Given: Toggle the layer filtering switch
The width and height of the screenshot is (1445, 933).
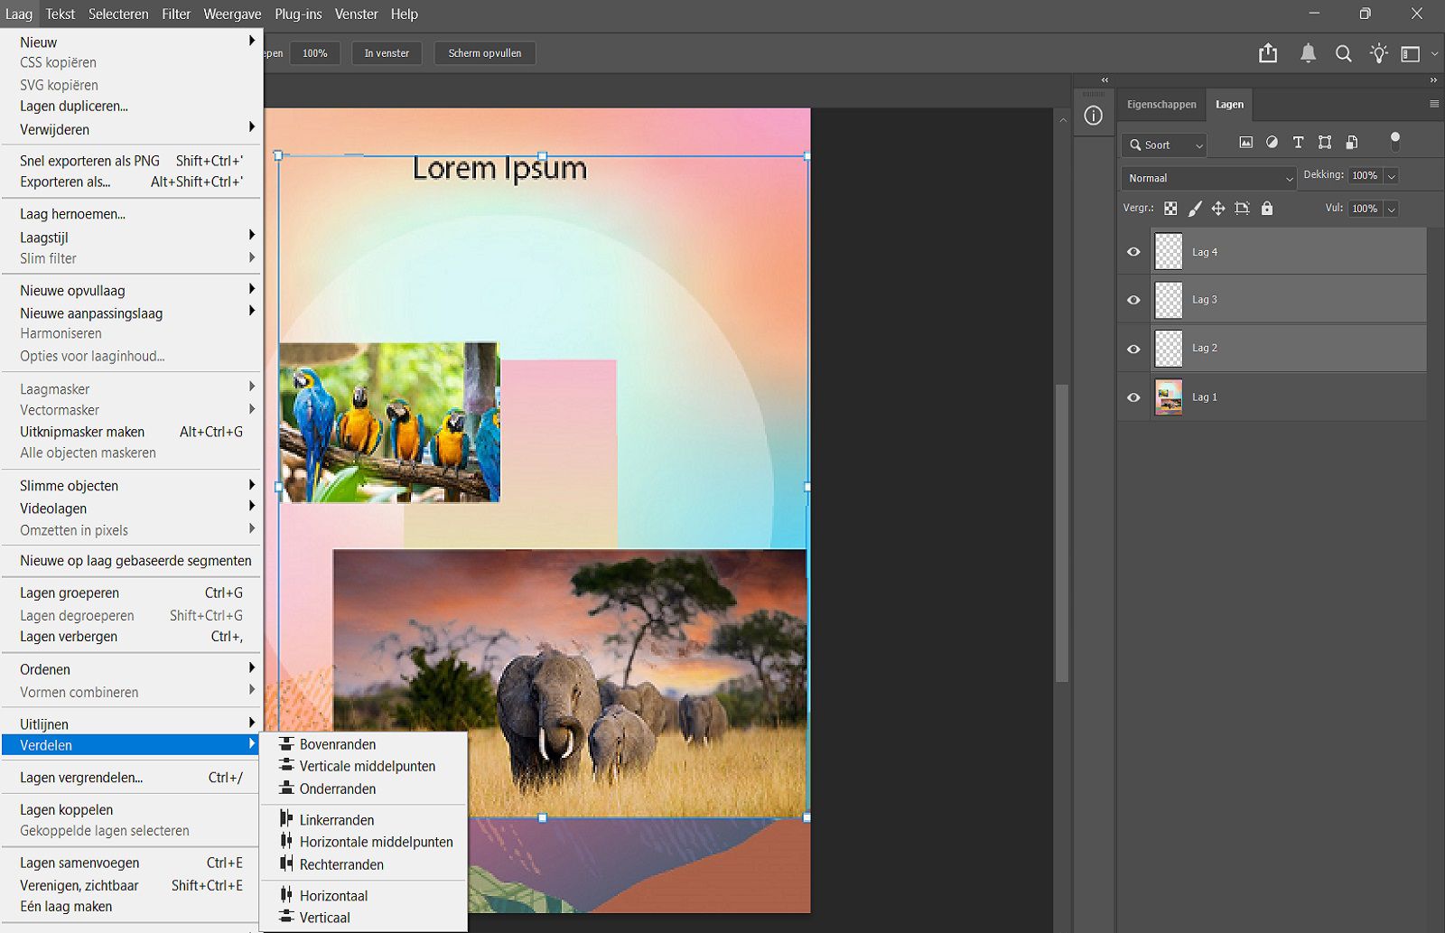Looking at the screenshot, I should (x=1395, y=142).
